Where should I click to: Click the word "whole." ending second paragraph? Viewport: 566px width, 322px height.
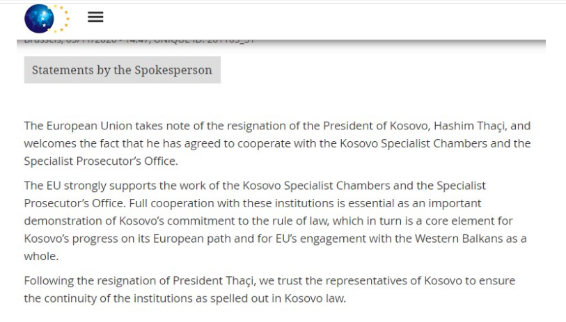(41, 256)
